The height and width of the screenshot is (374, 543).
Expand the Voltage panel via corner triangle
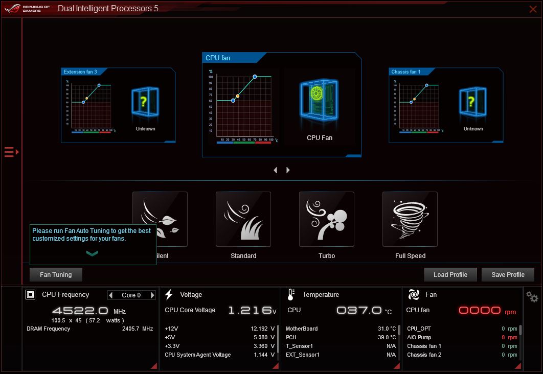pos(275,366)
